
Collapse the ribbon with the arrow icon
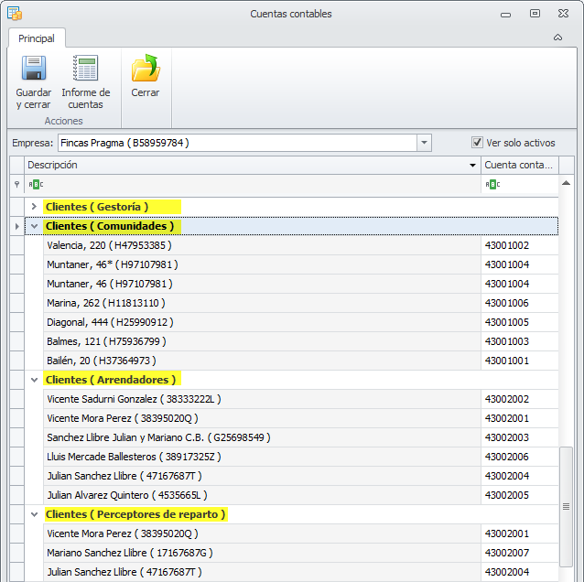coord(557,38)
